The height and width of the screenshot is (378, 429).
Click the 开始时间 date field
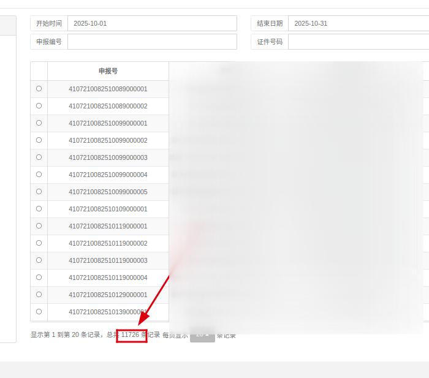(x=152, y=23)
